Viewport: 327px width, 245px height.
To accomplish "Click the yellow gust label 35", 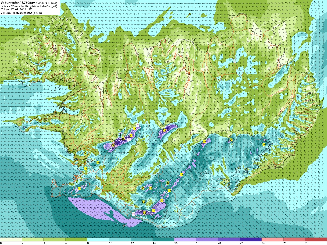I will pos(164,130).
